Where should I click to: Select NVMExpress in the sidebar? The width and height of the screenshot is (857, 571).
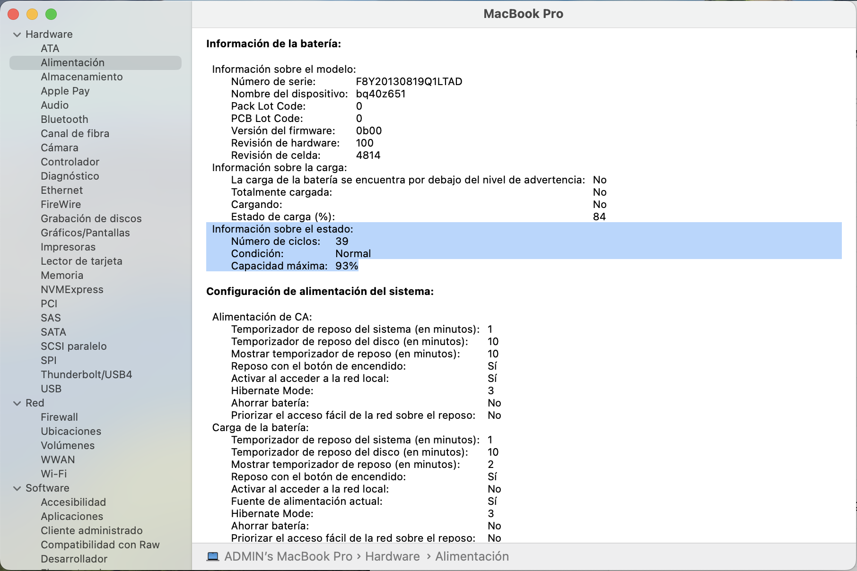72,289
